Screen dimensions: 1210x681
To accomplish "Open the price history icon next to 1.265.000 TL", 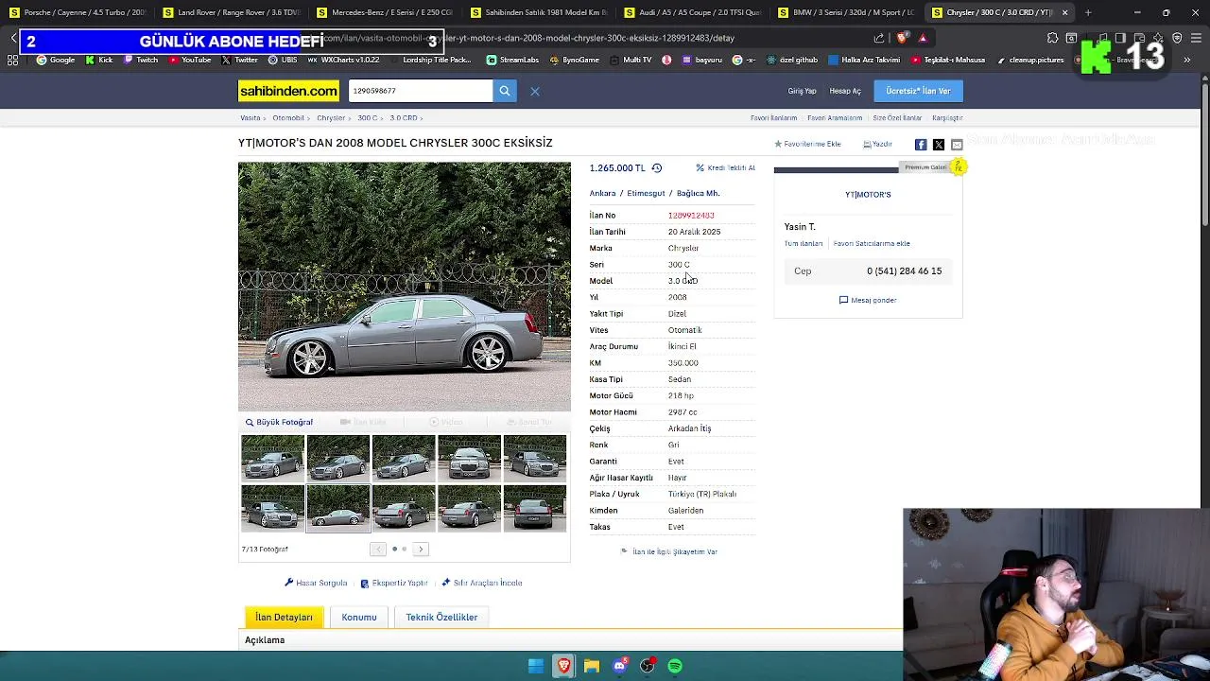I will (657, 168).
